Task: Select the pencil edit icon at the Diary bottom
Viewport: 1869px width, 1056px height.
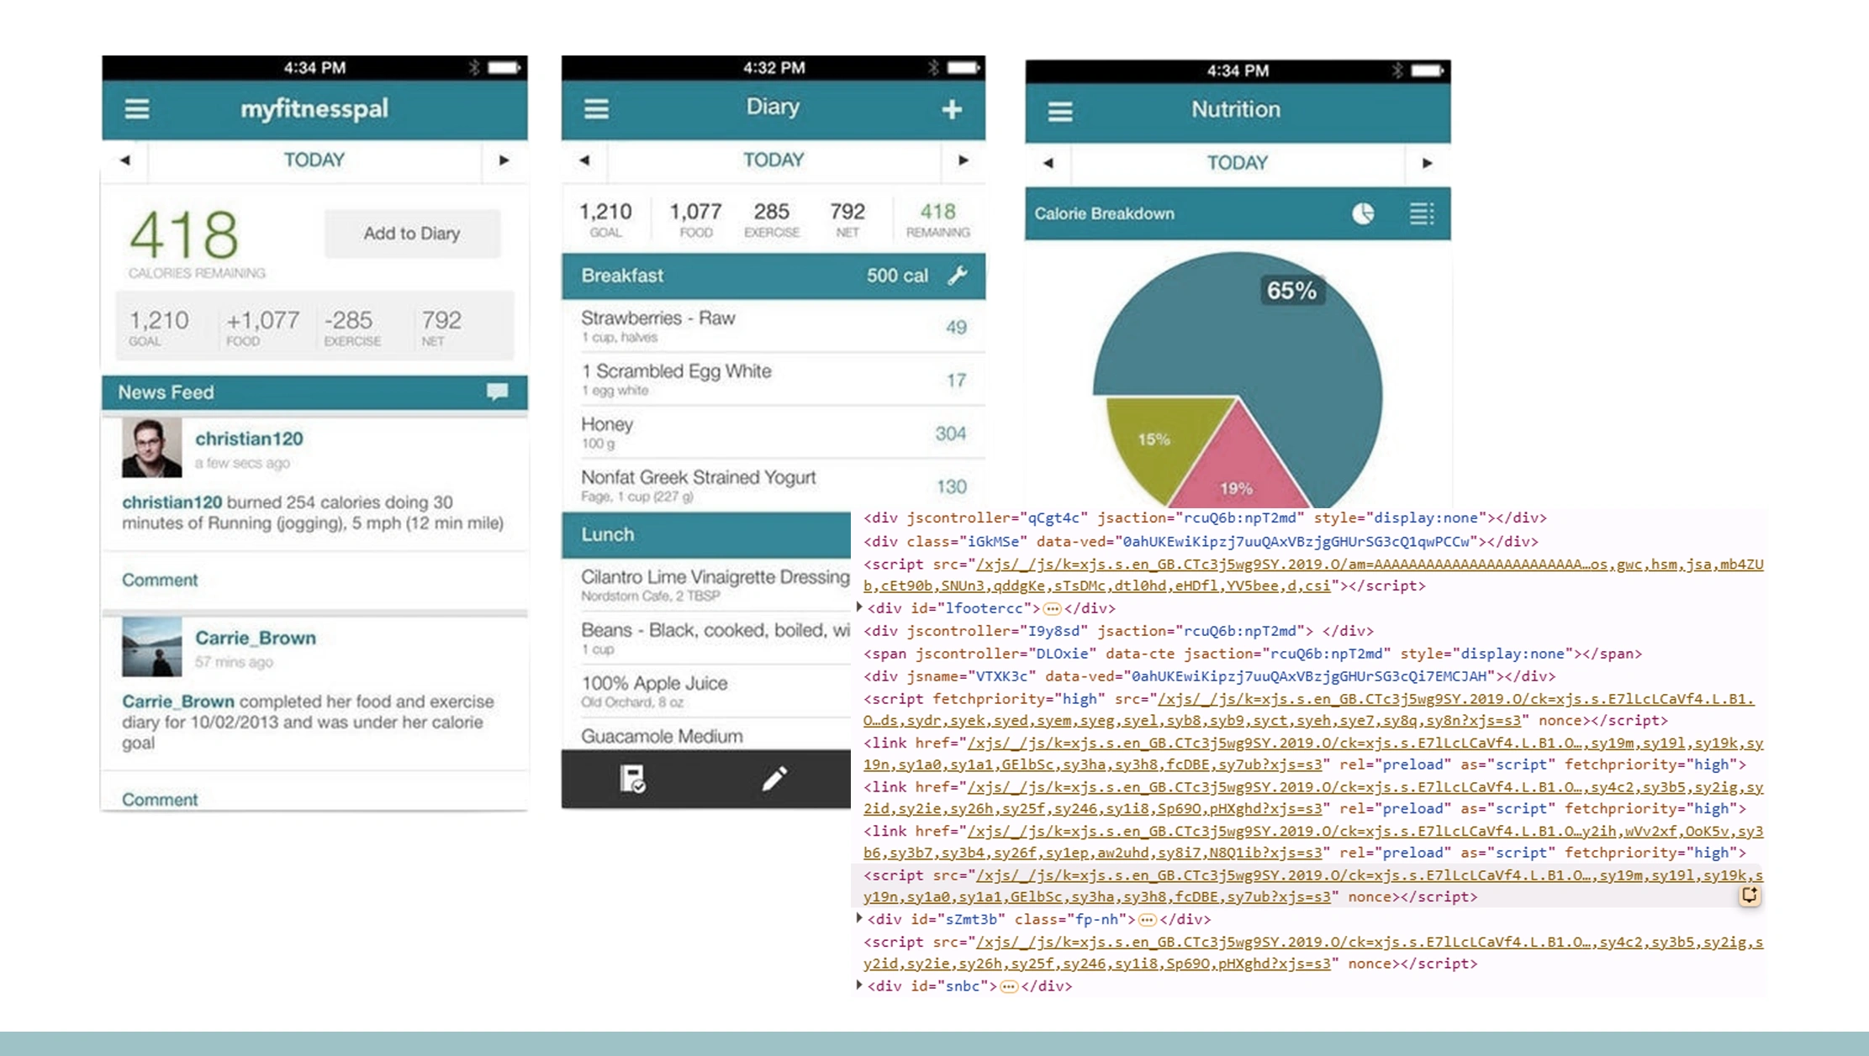Action: click(774, 778)
